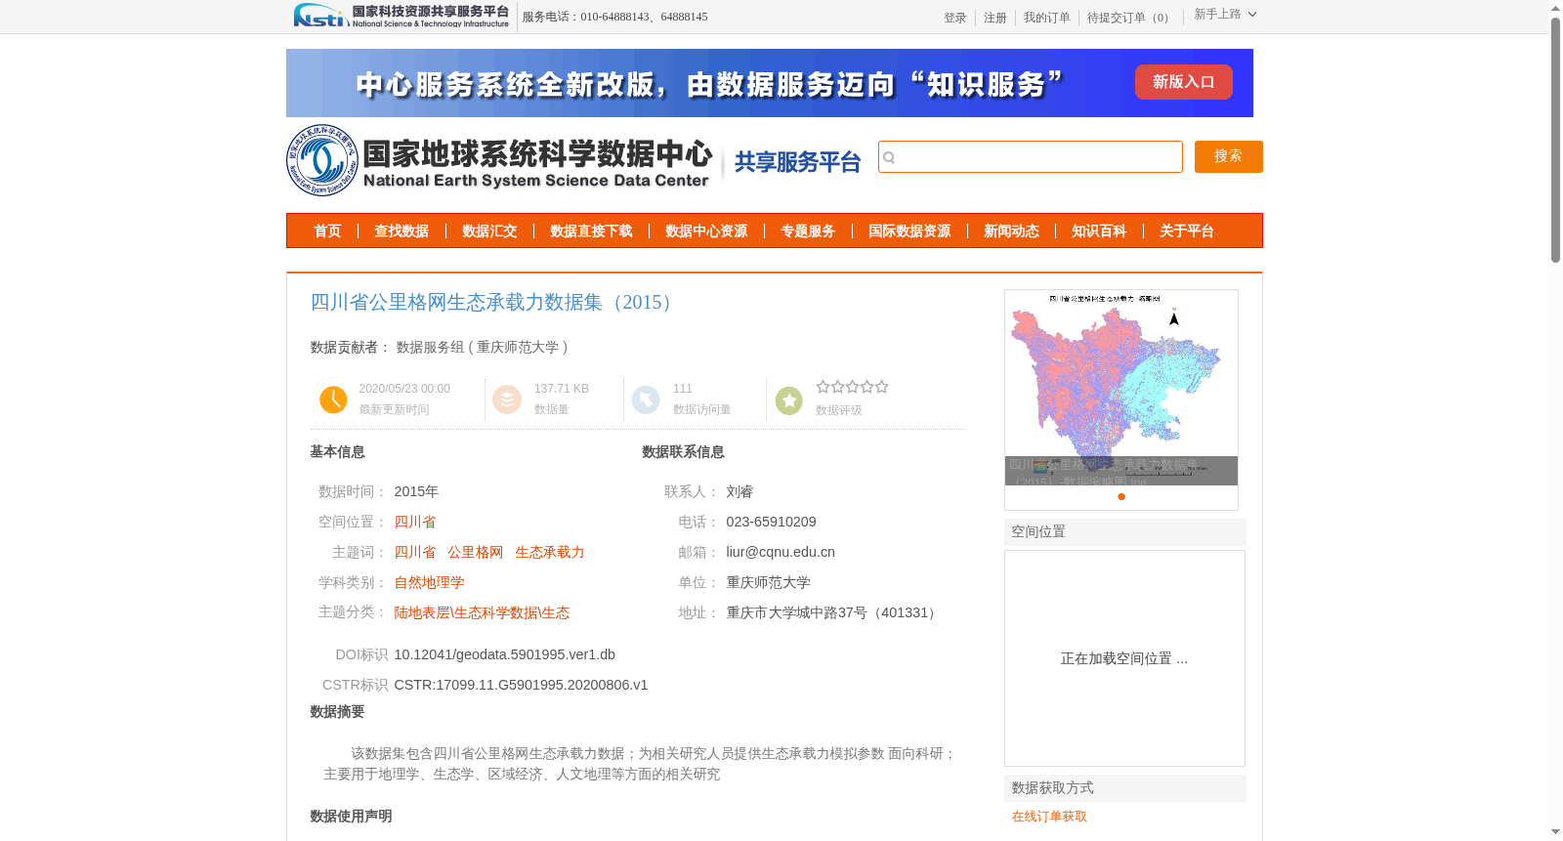Open the 国际数据资源 menu item
Screen dimensions: 1563x841
pos(909,231)
